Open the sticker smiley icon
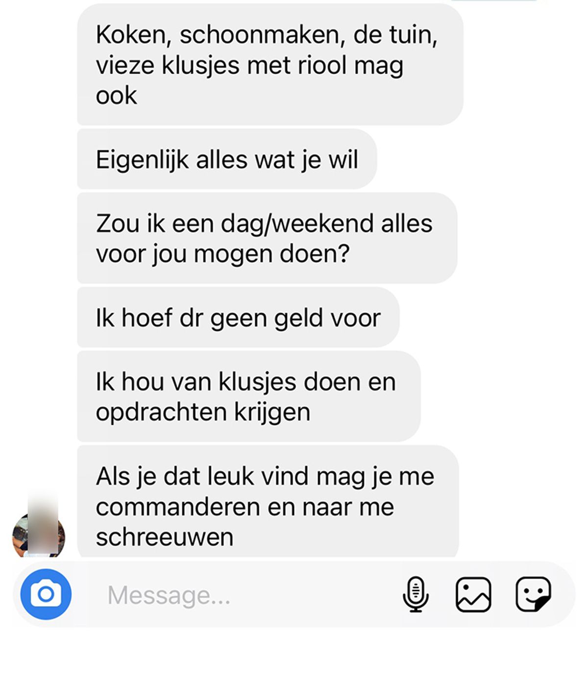The height and width of the screenshot is (682, 588). pyautogui.click(x=533, y=594)
